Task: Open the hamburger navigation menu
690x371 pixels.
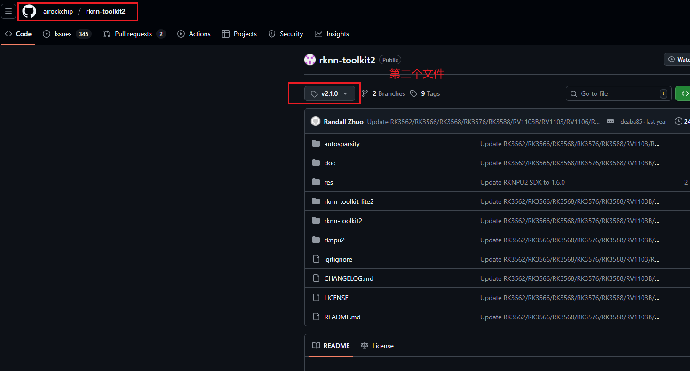Action: pos(8,11)
